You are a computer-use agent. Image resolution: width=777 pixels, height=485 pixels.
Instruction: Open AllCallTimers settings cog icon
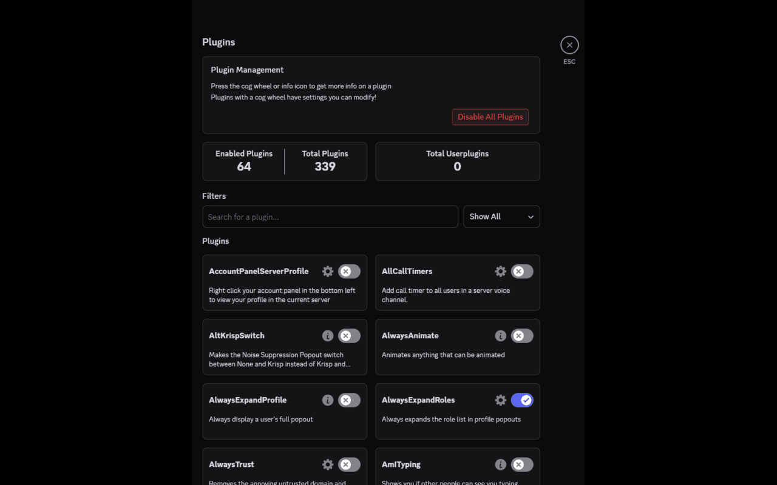[x=500, y=272]
